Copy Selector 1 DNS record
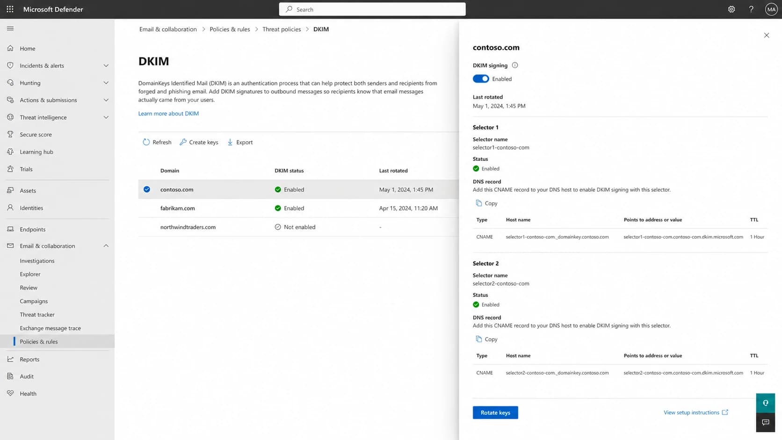This screenshot has height=440, width=782. point(486,203)
